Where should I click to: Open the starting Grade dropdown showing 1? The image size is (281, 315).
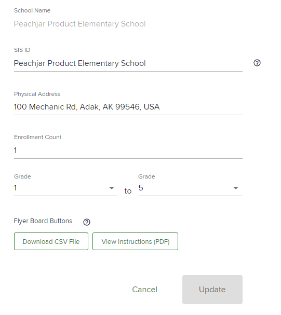tap(66, 188)
